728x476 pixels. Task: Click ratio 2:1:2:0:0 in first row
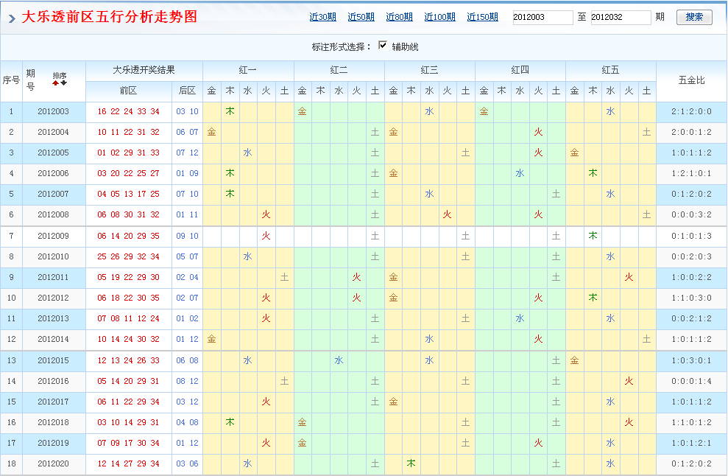[691, 111]
